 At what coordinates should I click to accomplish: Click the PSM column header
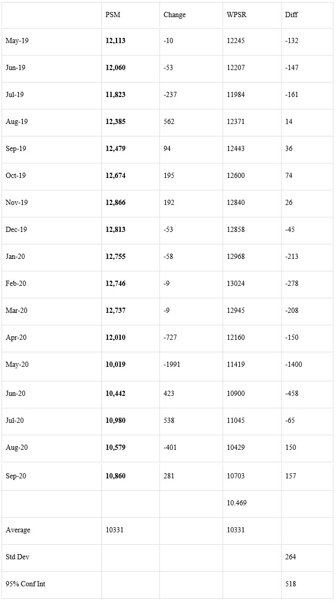(113, 15)
